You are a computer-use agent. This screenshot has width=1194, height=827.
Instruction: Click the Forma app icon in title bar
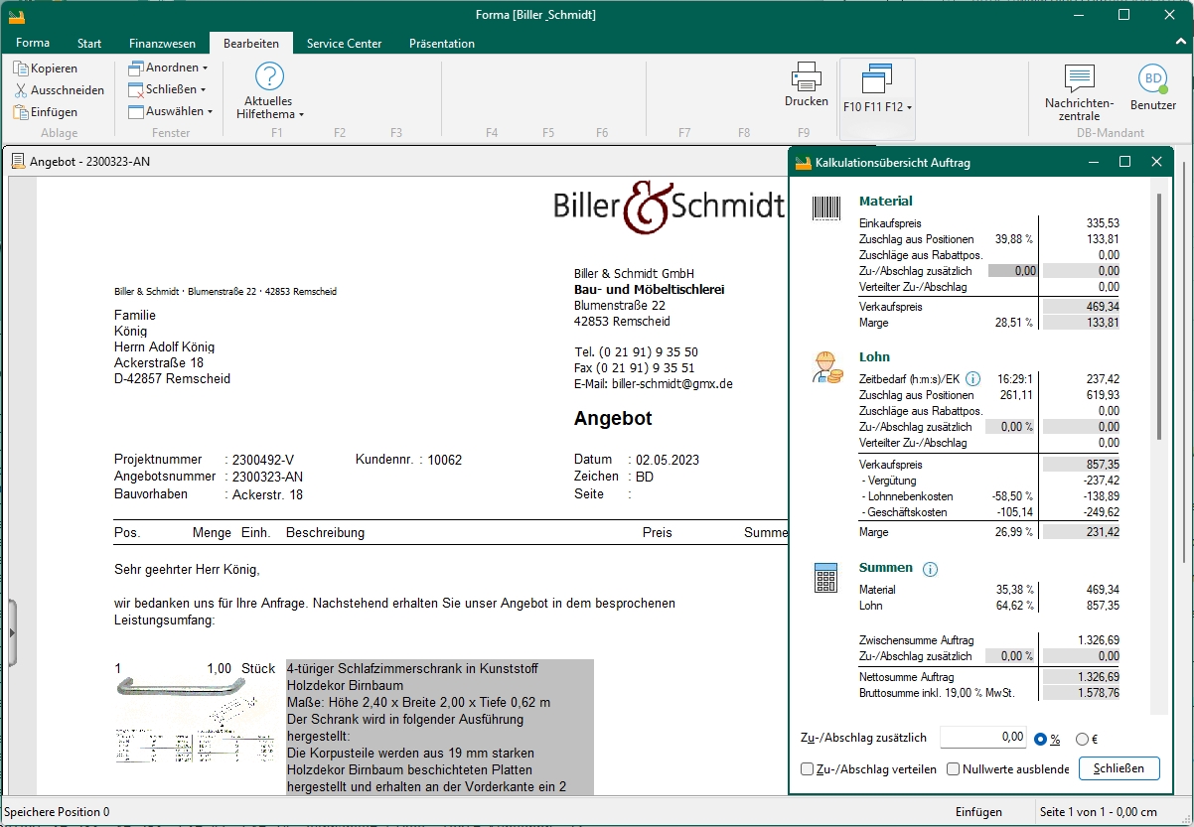coord(16,15)
